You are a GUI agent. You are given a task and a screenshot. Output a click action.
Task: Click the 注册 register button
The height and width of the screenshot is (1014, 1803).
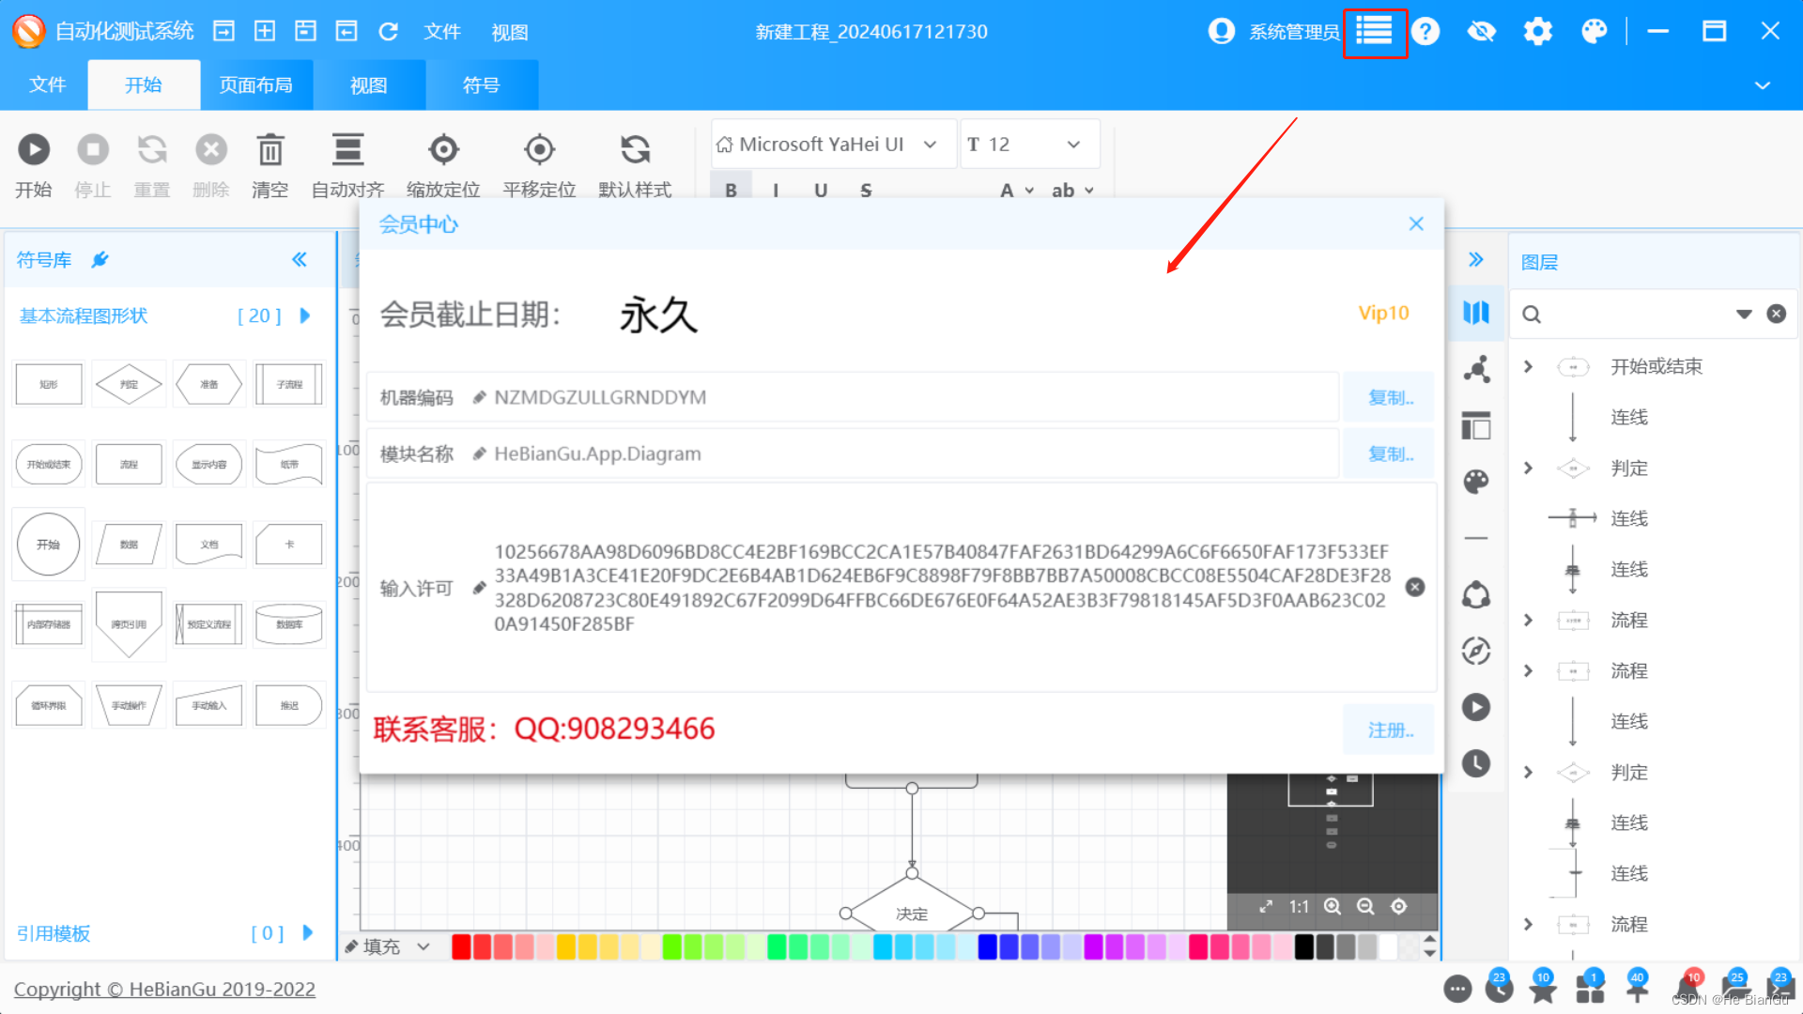[1389, 729]
